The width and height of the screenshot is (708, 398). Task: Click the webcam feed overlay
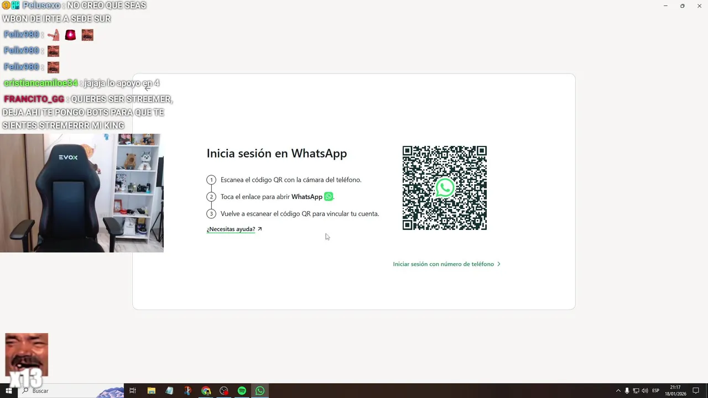point(82,193)
